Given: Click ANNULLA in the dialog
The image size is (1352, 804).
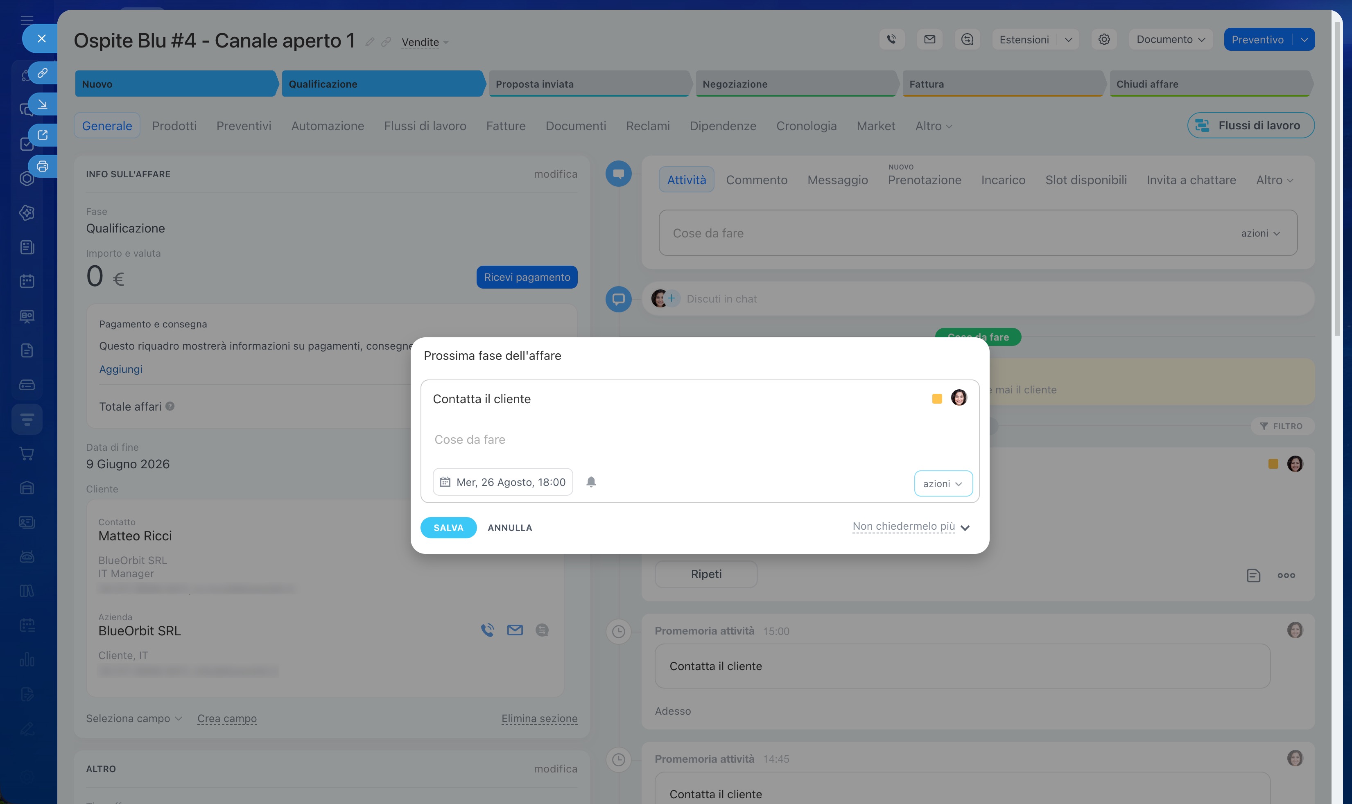Looking at the screenshot, I should pyautogui.click(x=509, y=527).
